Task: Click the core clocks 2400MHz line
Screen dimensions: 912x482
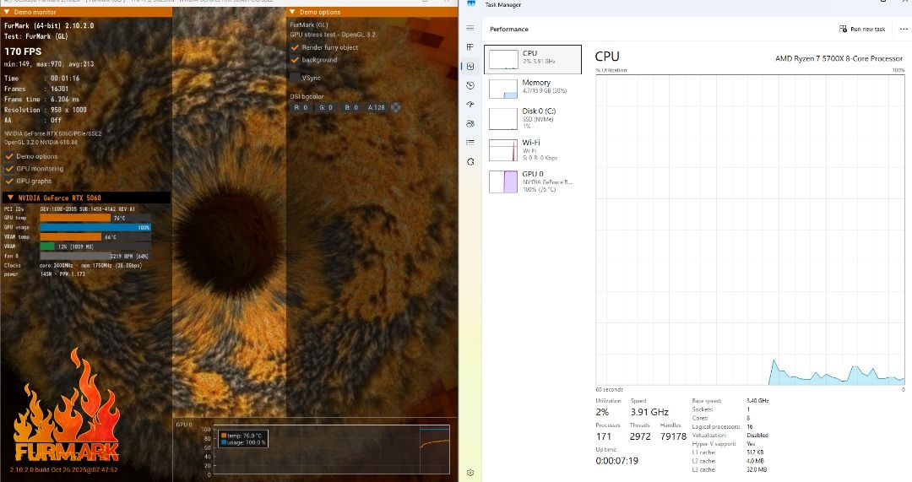Action: click(73, 266)
